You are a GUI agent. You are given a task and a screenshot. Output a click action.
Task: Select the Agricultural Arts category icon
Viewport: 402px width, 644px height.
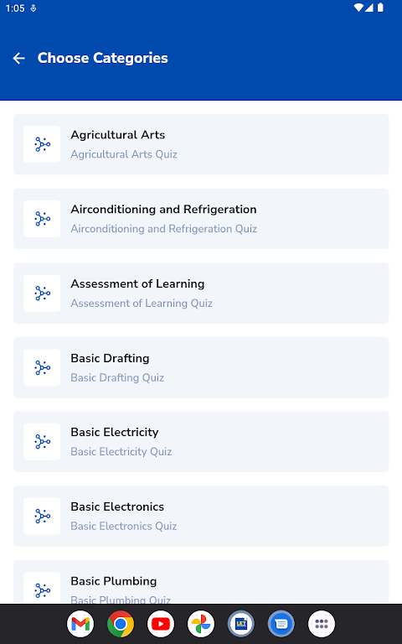coord(42,144)
